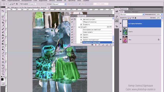
Task: Expand 'Сделать текстовый слой' step
Action: (x=81, y=40)
